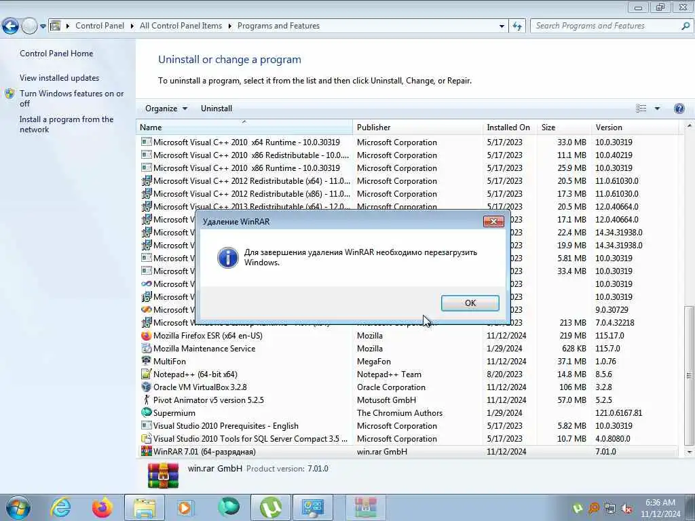Switch to WinRAR taskbar button
Viewport: 695px width, 521px height.
click(366, 507)
